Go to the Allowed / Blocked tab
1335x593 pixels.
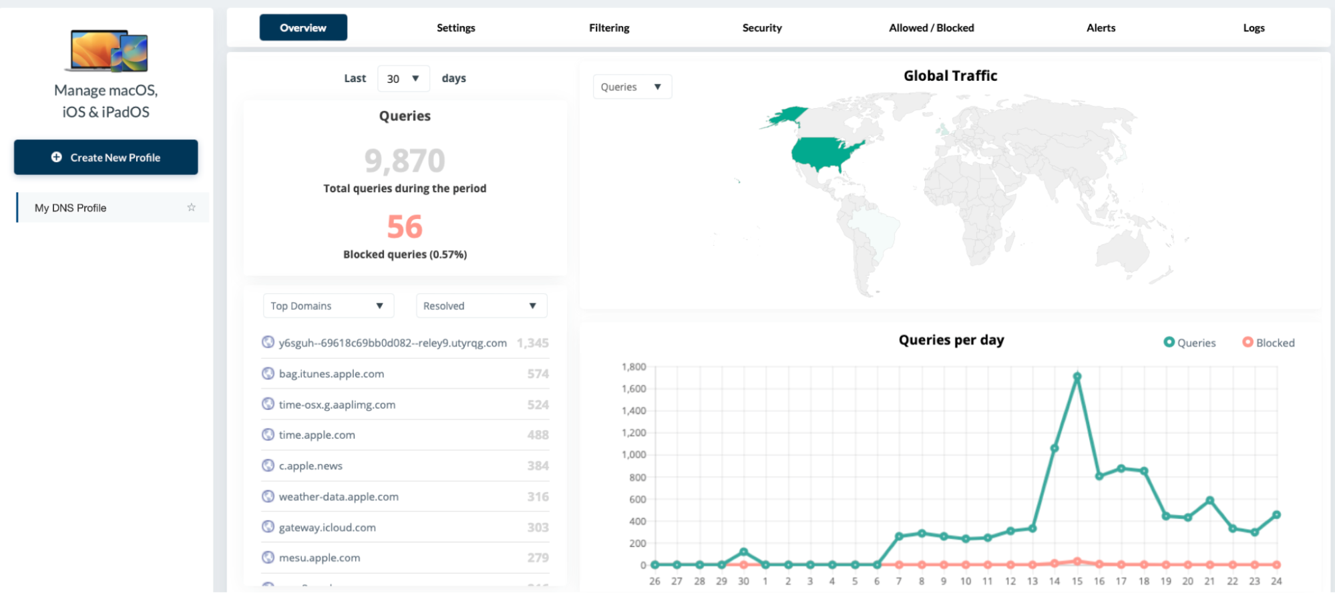pyautogui.click(x=931, y=28)
